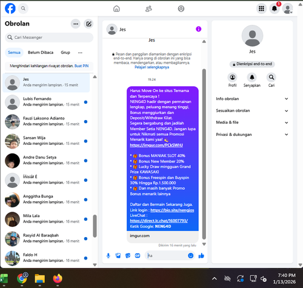Screen dimensions: 303x288
Task: Send a thumbs-up like
Action: coord(201,256)
